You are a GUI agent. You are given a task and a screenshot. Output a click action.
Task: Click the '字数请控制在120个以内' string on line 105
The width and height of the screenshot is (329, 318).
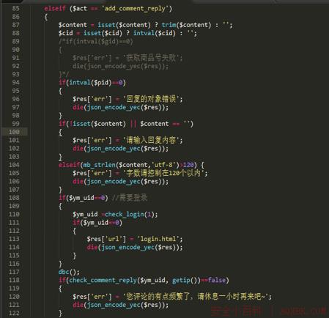point(163,174)
